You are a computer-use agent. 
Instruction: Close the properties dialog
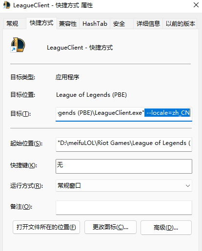pyautogui.click(x=196, y=5)
